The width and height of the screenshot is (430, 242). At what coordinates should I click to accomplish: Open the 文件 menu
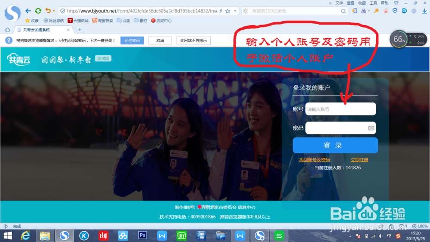[339, 3]
